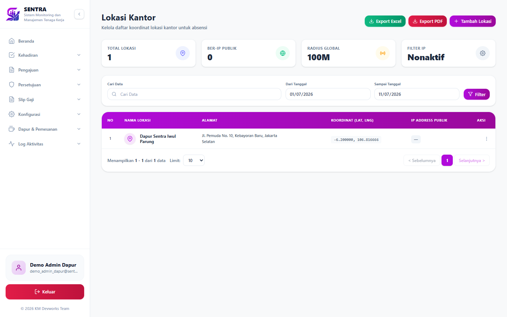Open the Limit rows dropdown
This screenshot has height=317, width=507.
194,160
